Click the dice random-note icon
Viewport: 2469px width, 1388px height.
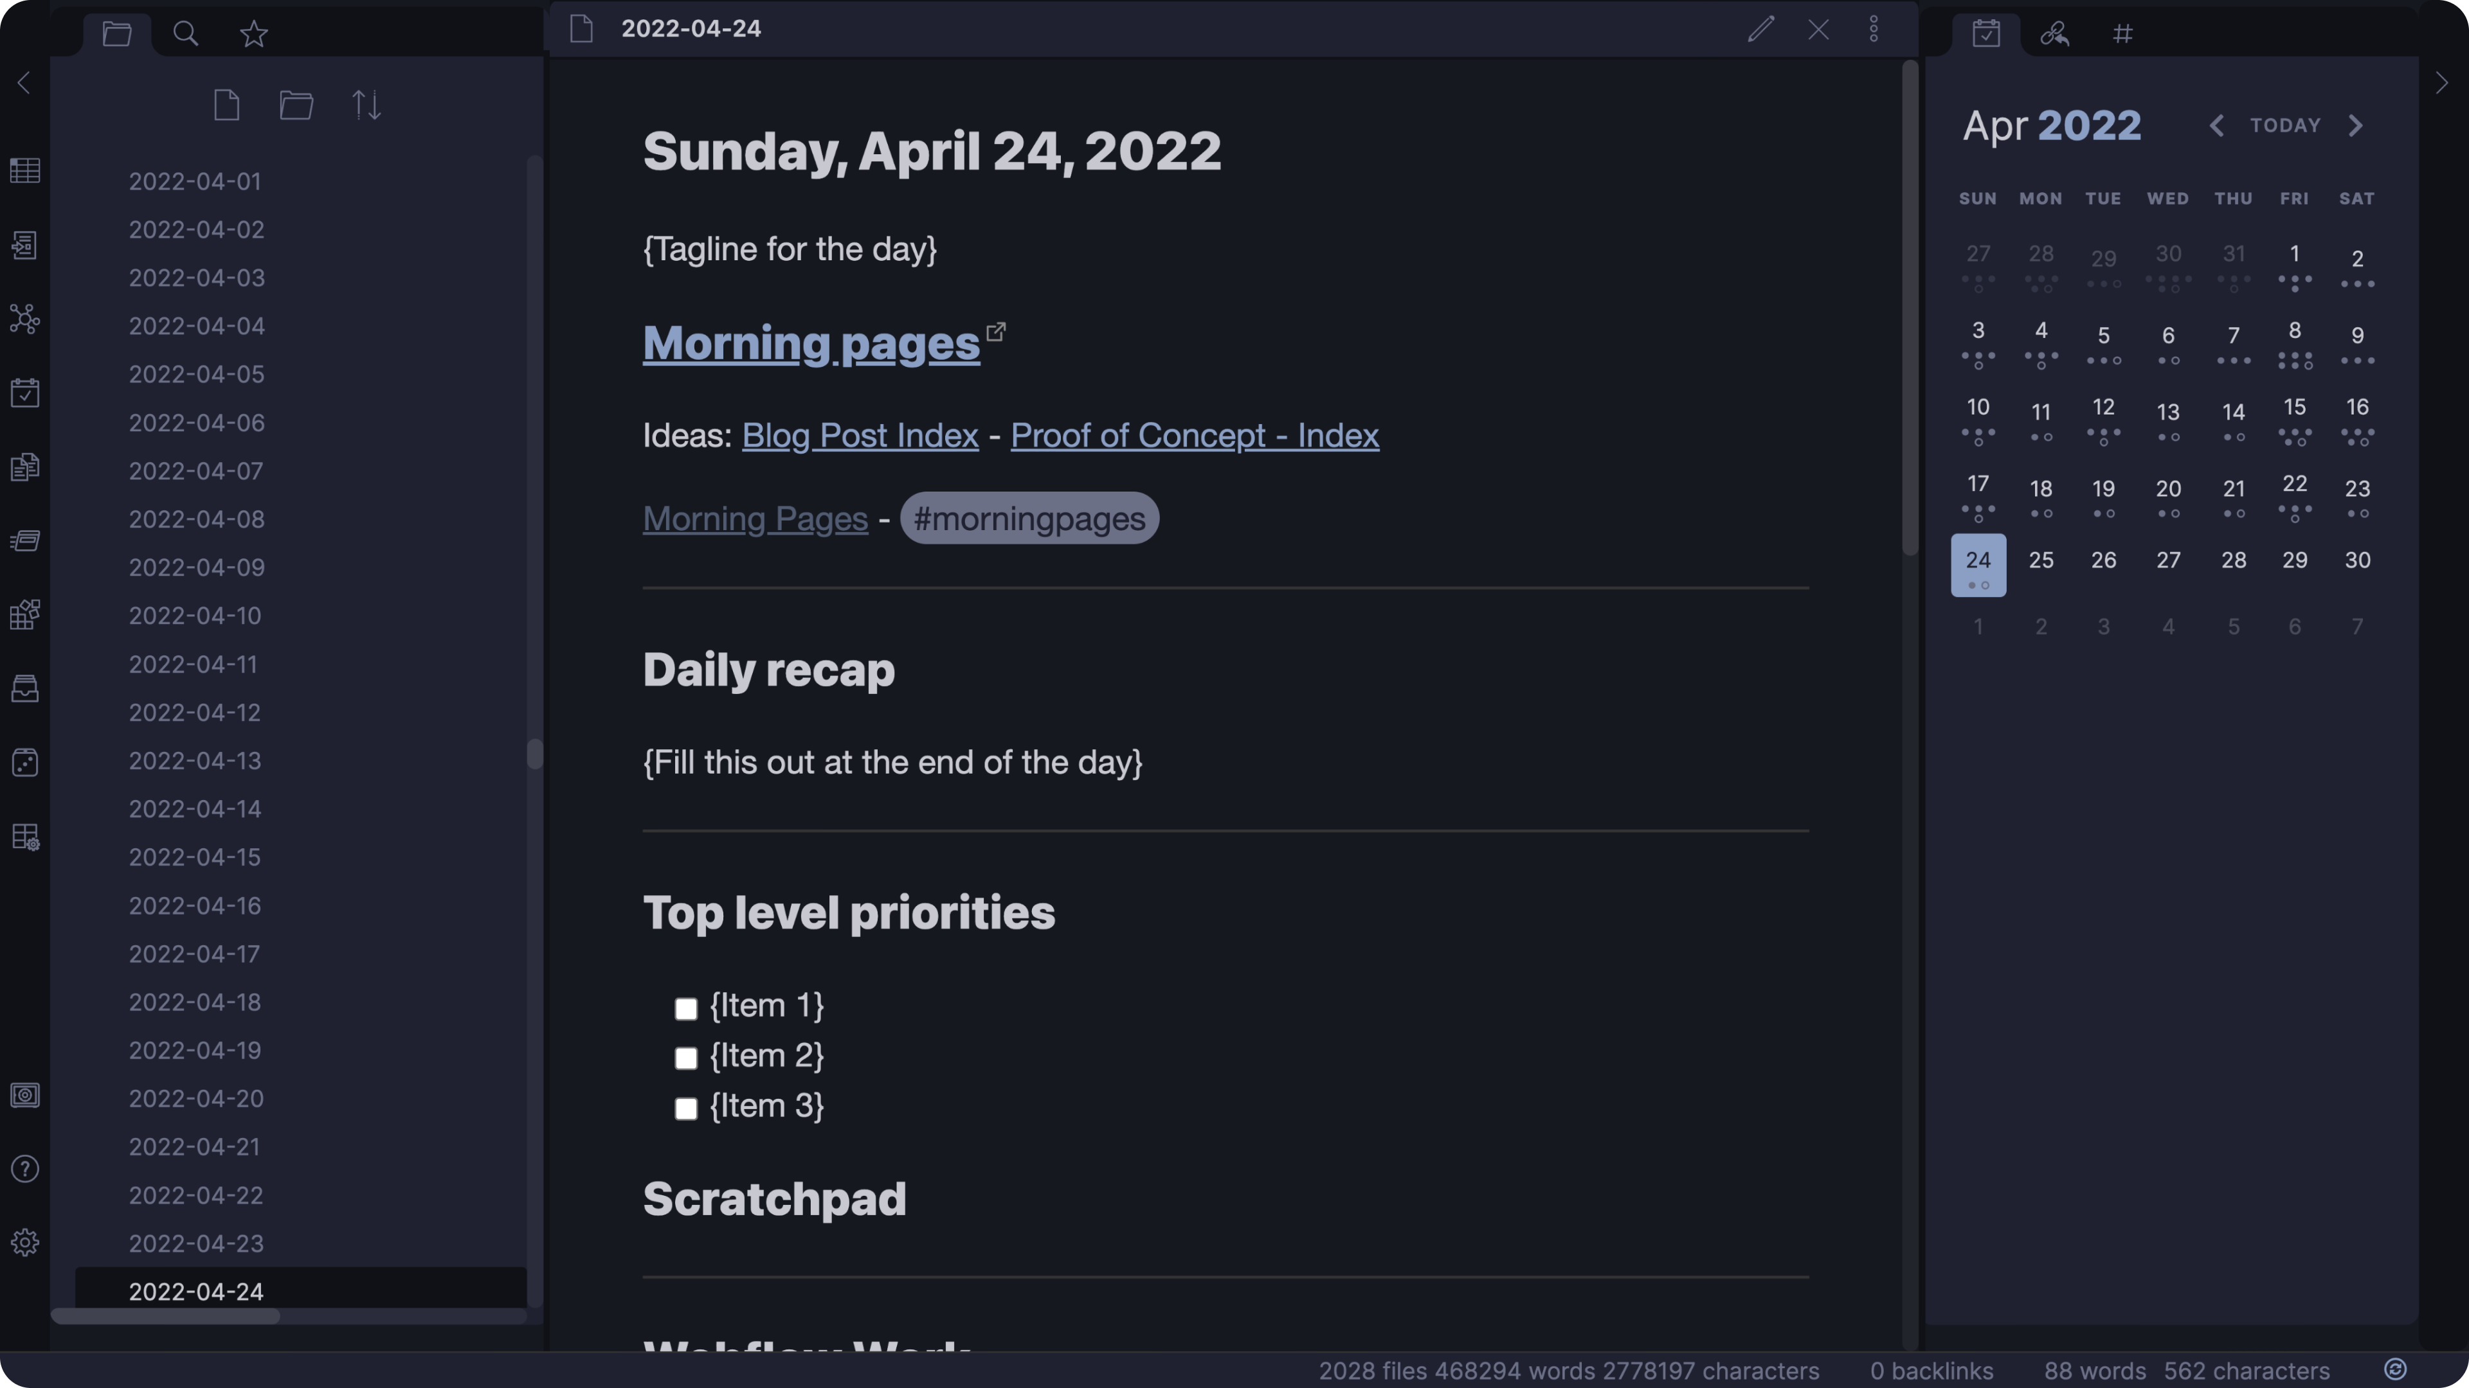[x=25, y=761]
